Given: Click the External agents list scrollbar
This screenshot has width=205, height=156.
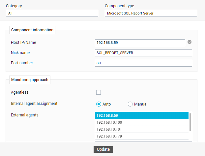Looking at the screenshot, I should coord(190,122).
